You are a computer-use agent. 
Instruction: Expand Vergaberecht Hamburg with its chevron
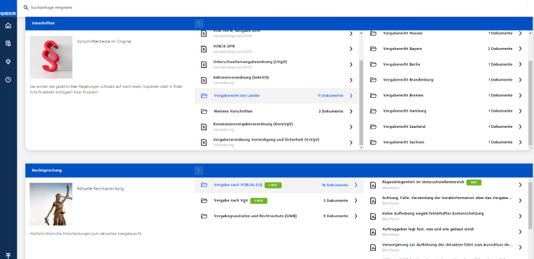(521, 111)
